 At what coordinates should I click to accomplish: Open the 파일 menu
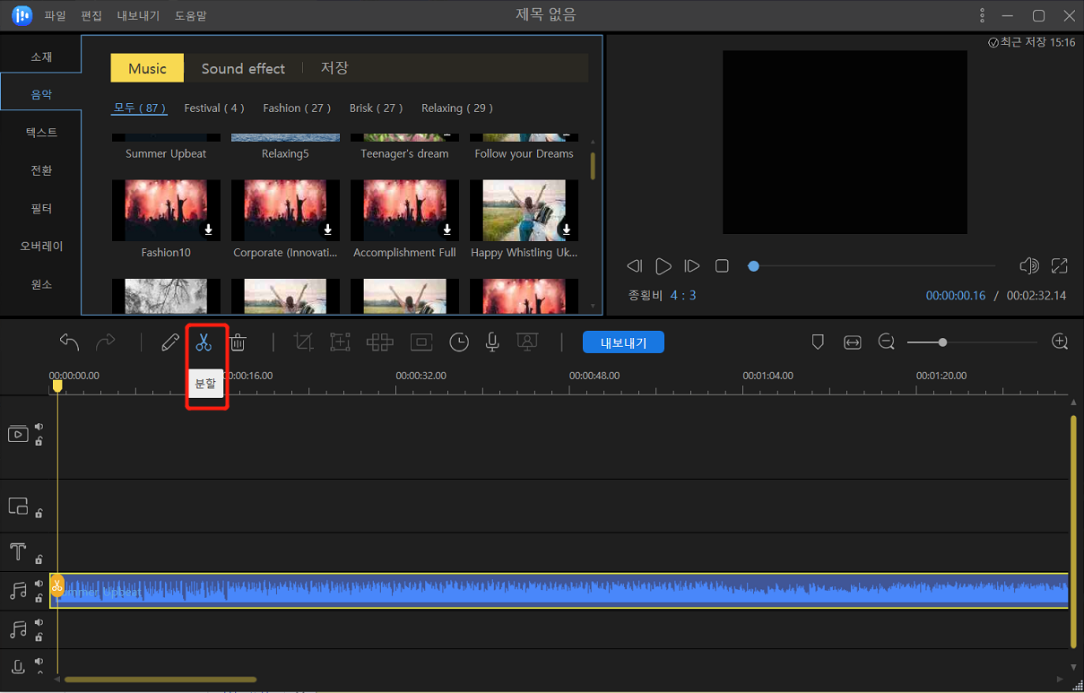pos(56,15)
